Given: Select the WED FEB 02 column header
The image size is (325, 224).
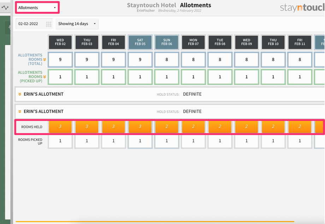Looking at the screenshot, I should (x=60, y=42).
